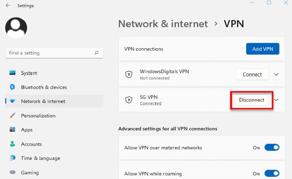This screenshot has width=292, height=179.
Task: Click the Time & language globe icon
Action: tap(13, 158)
